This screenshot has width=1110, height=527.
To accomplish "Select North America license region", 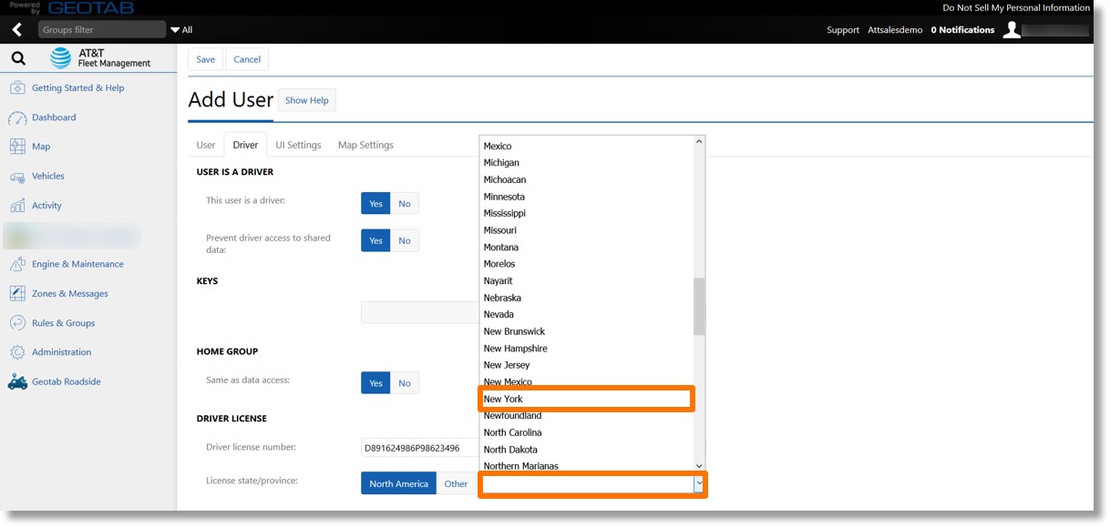I will (398, 484).
